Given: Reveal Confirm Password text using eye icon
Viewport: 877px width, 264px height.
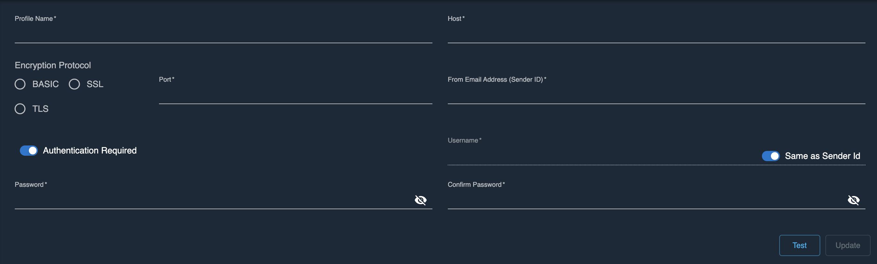Looking at the screenshot, I should click(853, 200).
